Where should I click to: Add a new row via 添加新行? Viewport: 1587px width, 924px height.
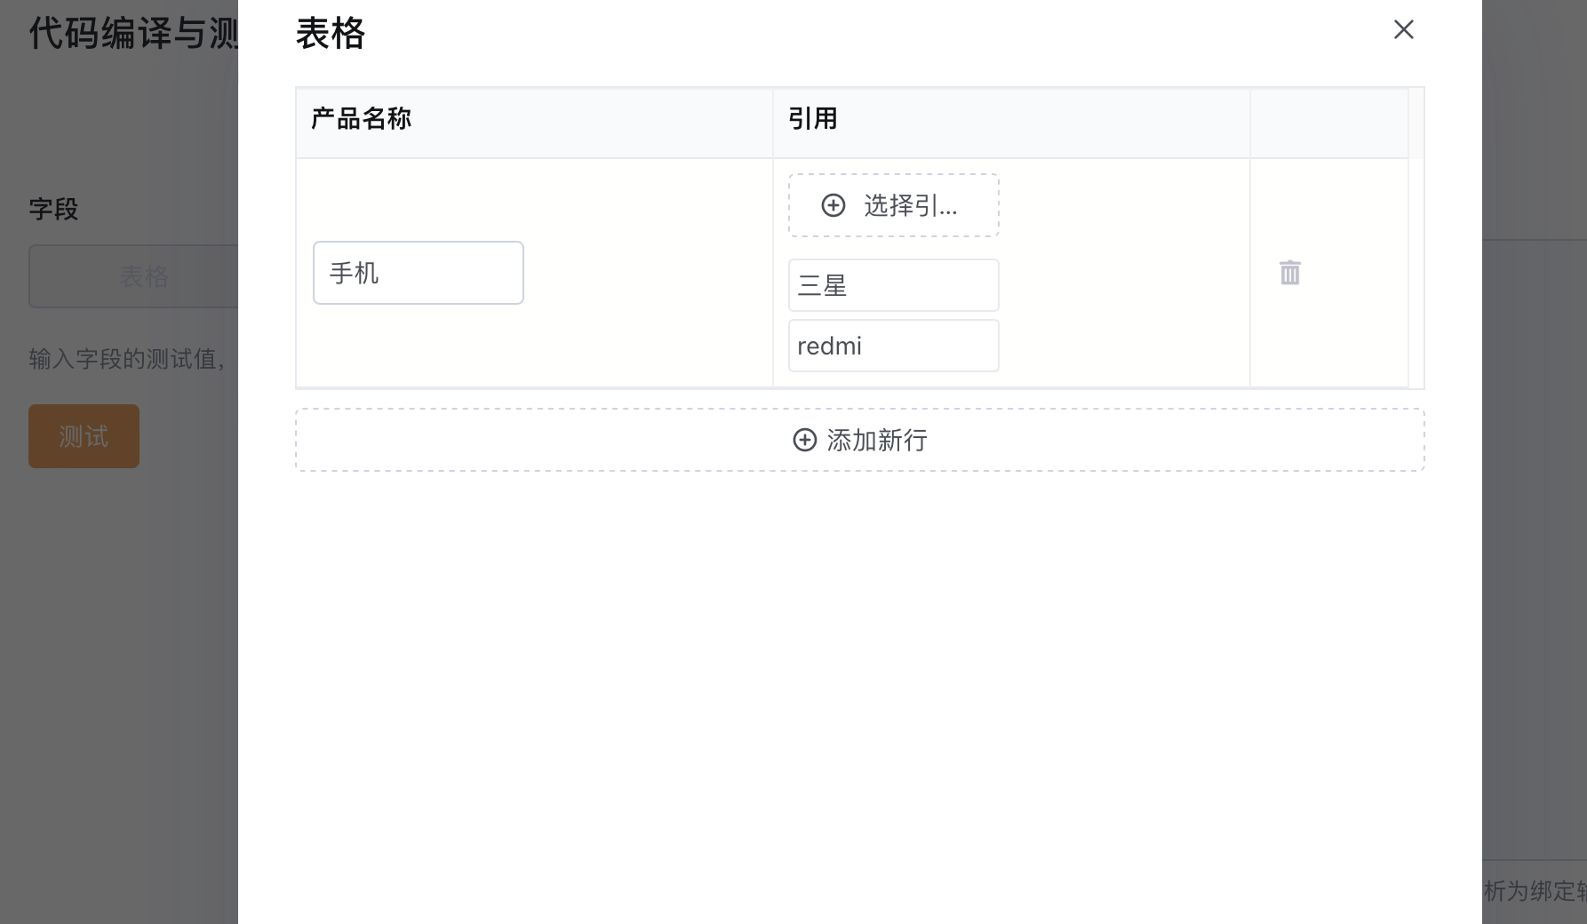[x=860, y=440]
